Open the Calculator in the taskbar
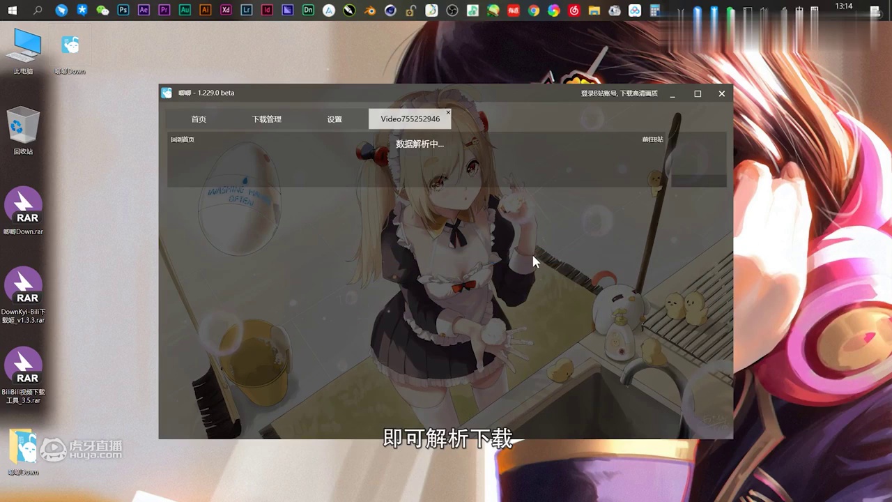Image resolution: width=892 pixels, height=502 pixels. [x=655, y=10]
